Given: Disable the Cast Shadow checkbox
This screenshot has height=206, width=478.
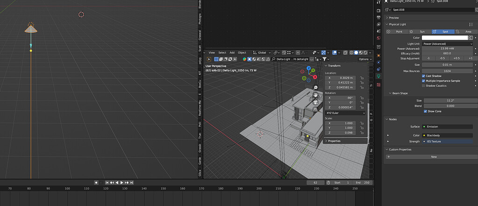Looking at the screenshot, I should (x=423, y=76).
